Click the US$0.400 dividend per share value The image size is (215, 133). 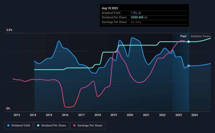pos(137,18)
